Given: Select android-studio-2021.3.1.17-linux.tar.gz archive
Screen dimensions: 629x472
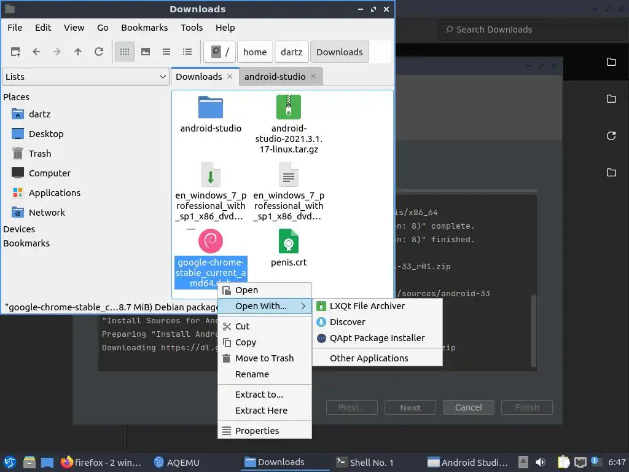Looking at the screenshot, I should coord(289,107).
